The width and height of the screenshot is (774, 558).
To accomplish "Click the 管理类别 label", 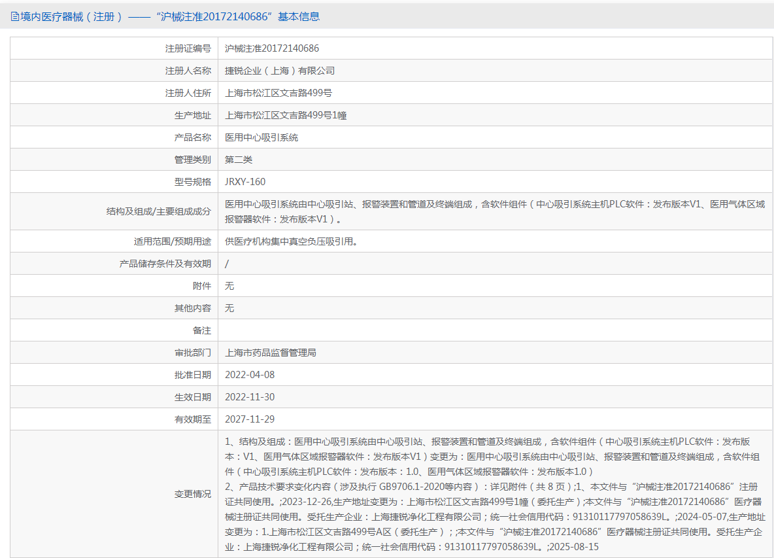I will (192, 160).
